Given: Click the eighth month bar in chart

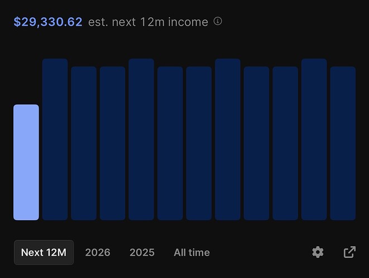Looking at the screenshot, I should (x=228, y=139).
